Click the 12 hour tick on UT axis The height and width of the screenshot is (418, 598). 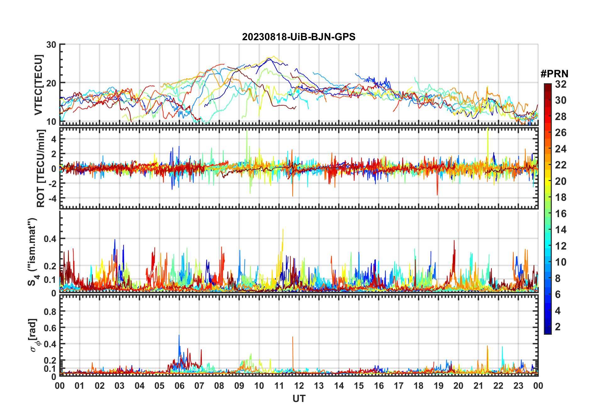pos(299,386)
